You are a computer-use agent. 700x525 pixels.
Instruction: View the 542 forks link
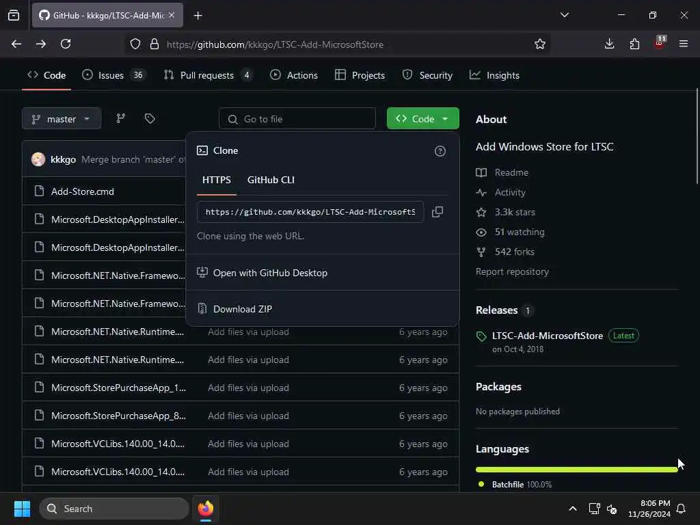[x=505, y=252]
